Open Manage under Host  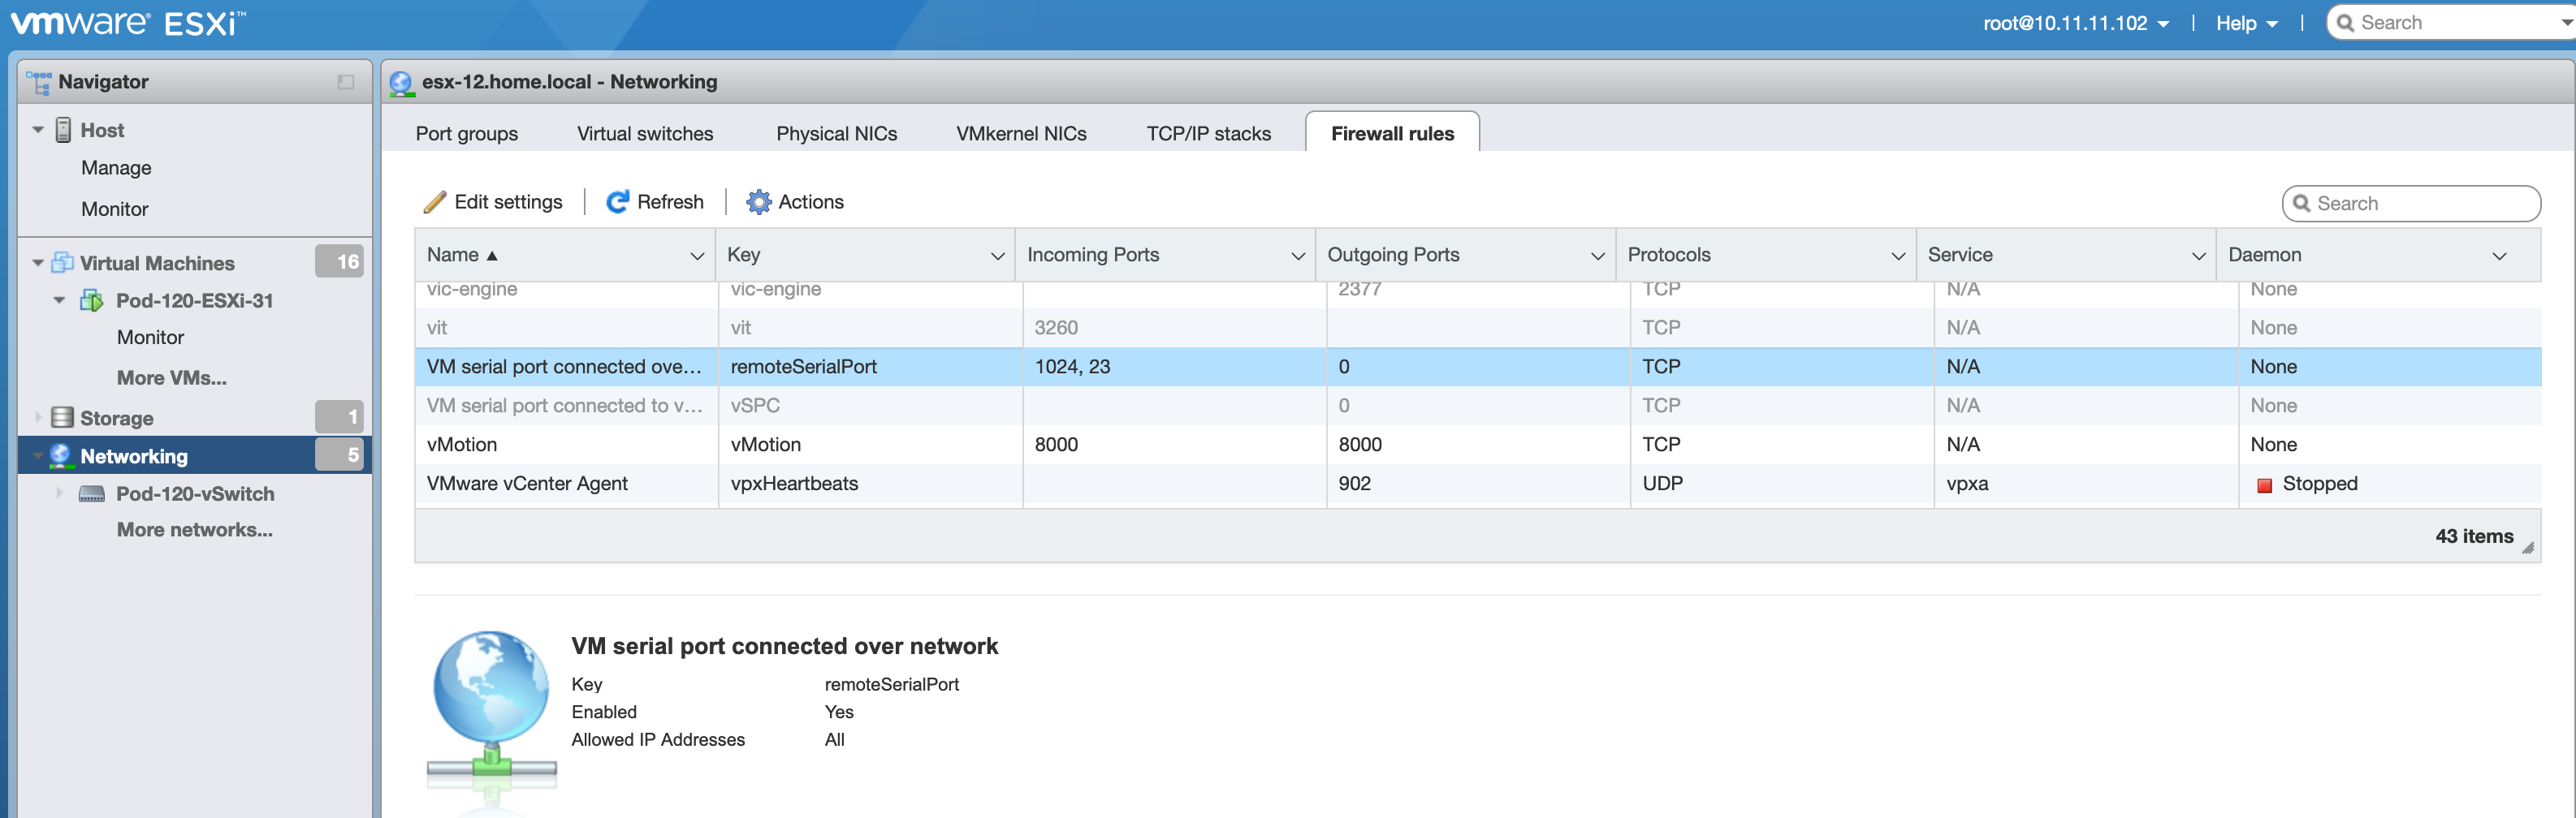click(x=116, y=168)
